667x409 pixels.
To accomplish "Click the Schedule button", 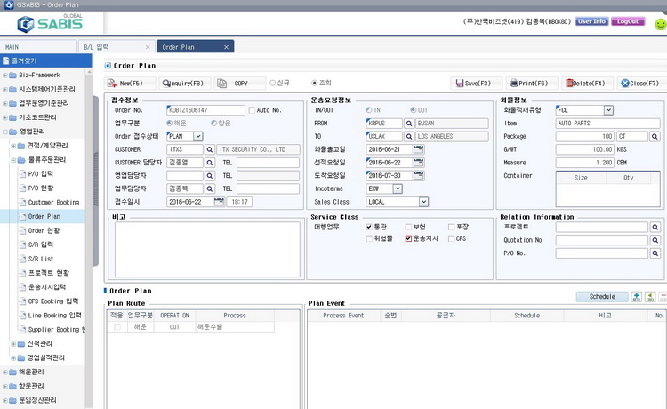I will coord(601,296).
